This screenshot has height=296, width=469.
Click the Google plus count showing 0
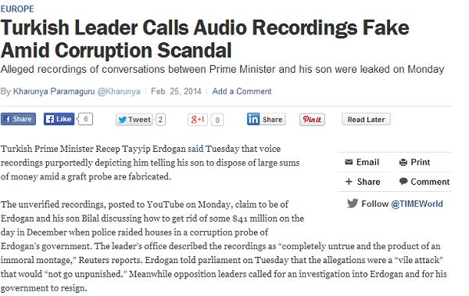217,120
